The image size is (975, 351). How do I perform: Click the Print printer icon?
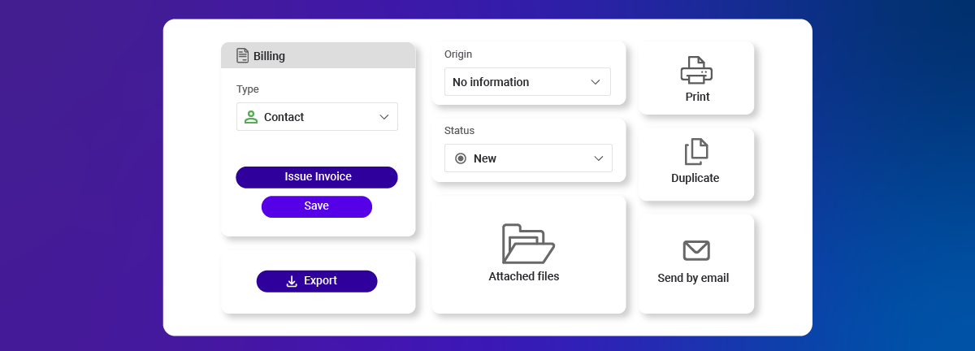click(696, 70)
